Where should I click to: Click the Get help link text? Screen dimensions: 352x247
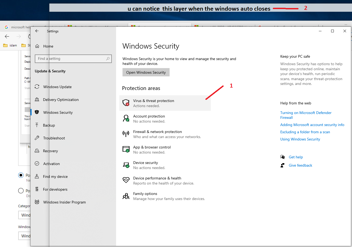coord(296,157)
